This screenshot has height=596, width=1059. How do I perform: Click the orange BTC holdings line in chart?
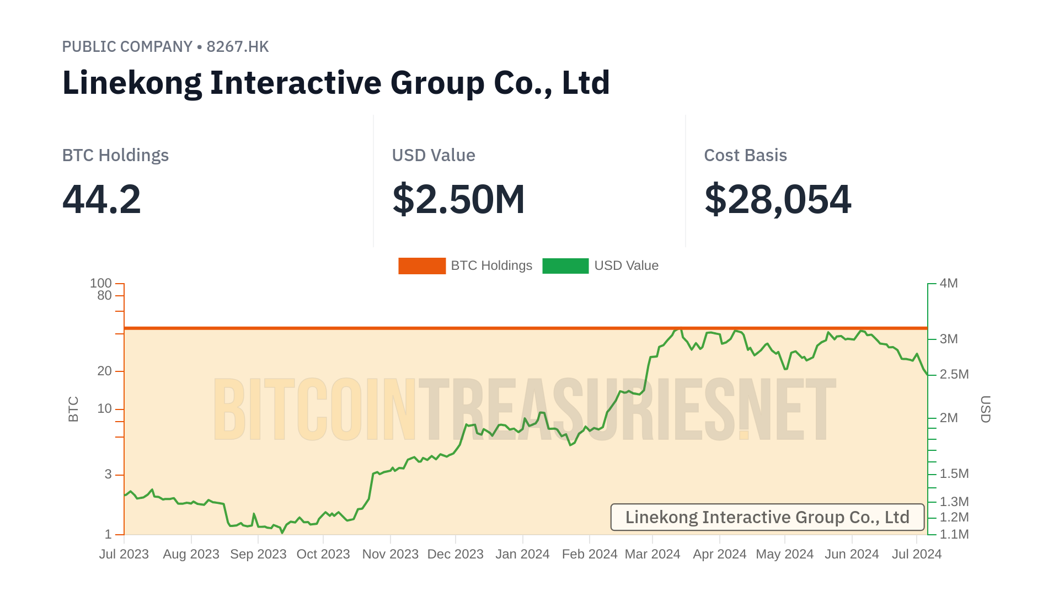[x=386, y=328]
